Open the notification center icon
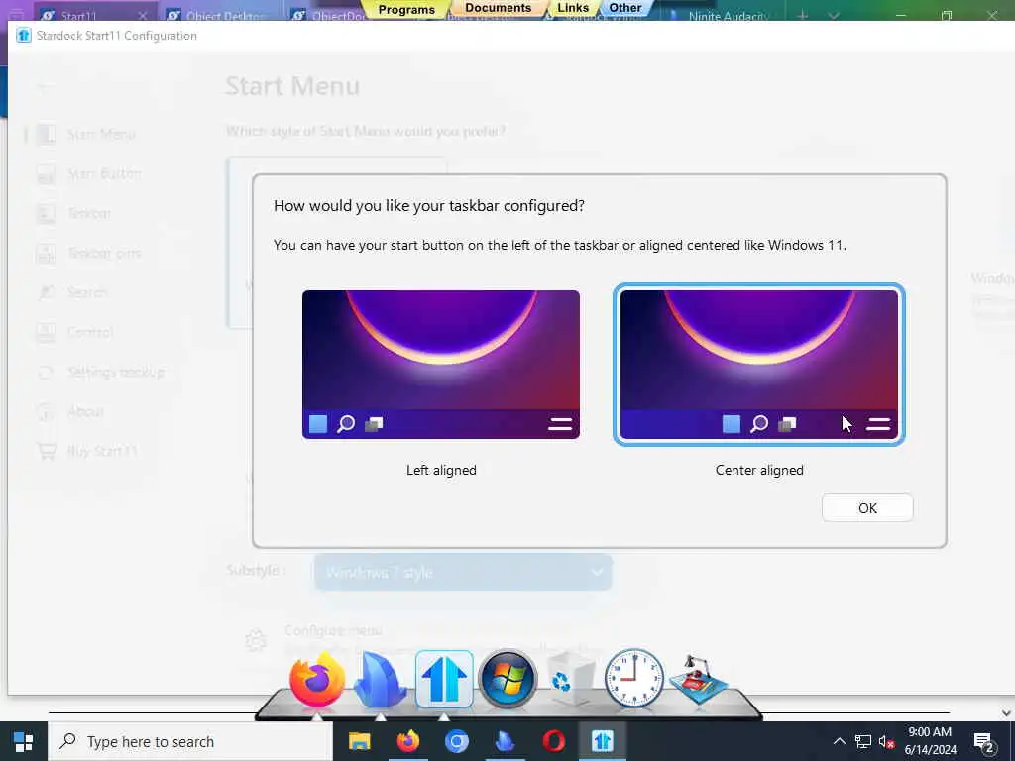1015x761 pixels. coord(984,743)
